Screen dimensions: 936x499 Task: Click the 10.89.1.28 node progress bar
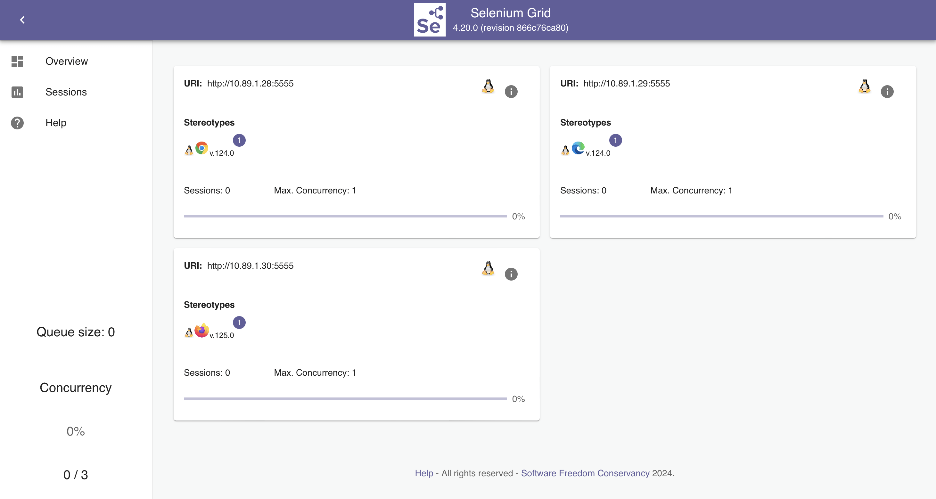point(345,216)
